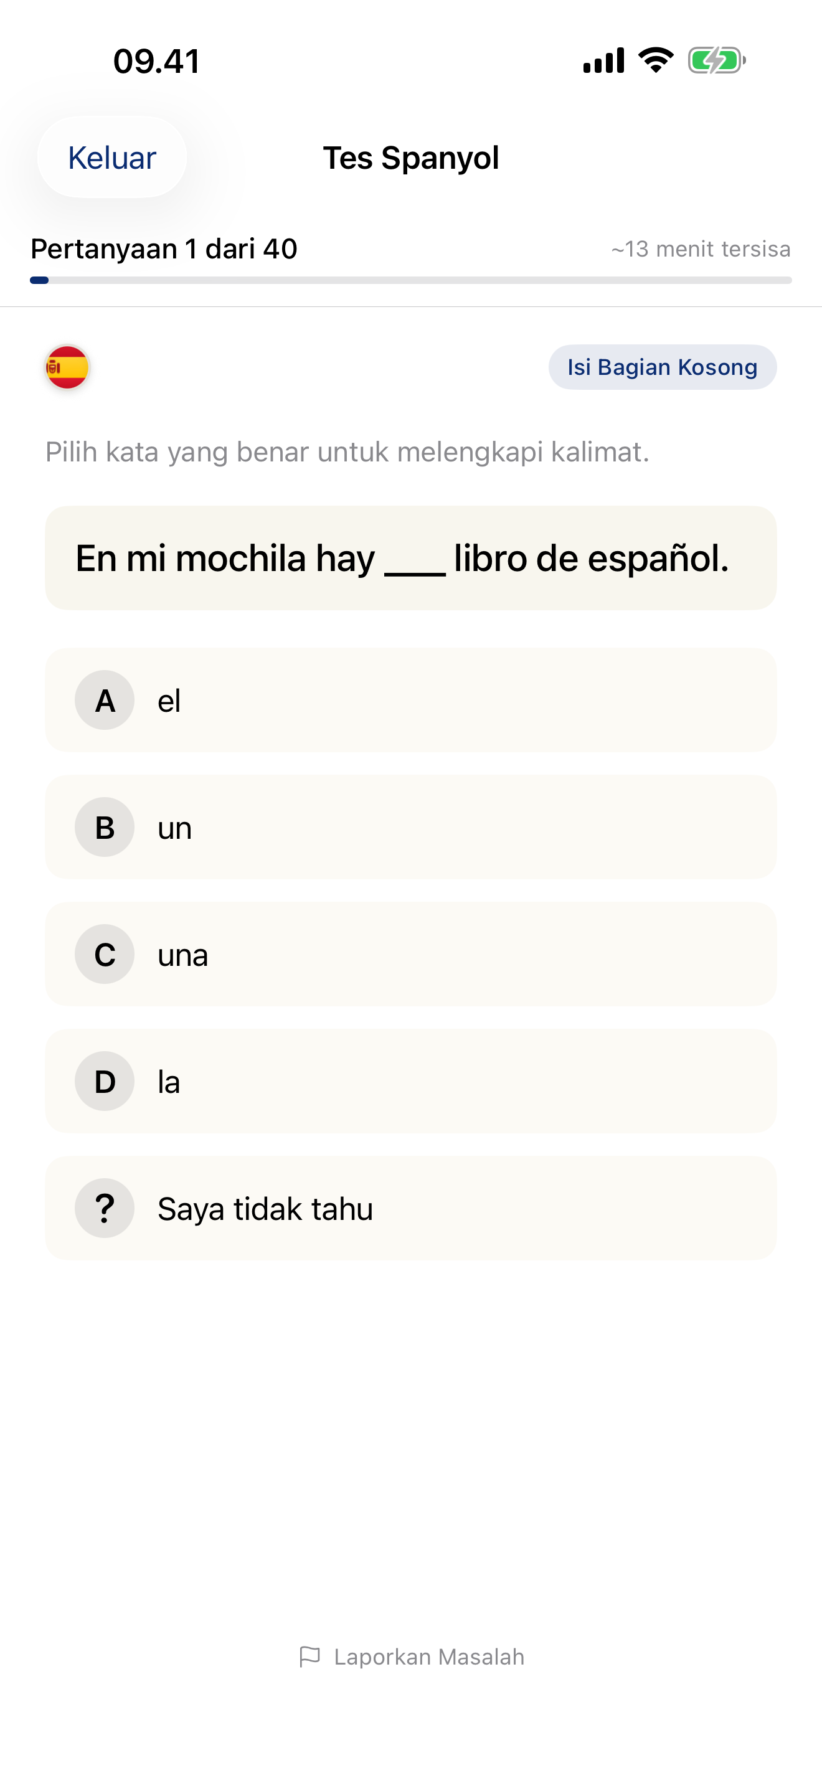Select answer option "el"
Image resolution: width=822 pixels, height=1786 pixels.
[410, 700]
